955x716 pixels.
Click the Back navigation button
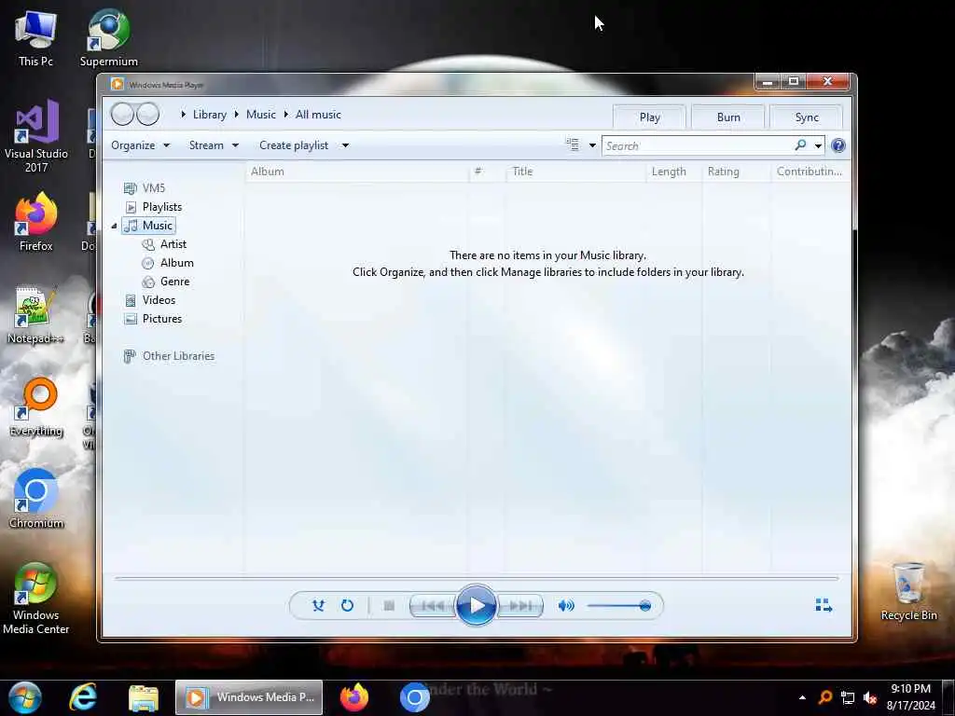coord(122,114)
